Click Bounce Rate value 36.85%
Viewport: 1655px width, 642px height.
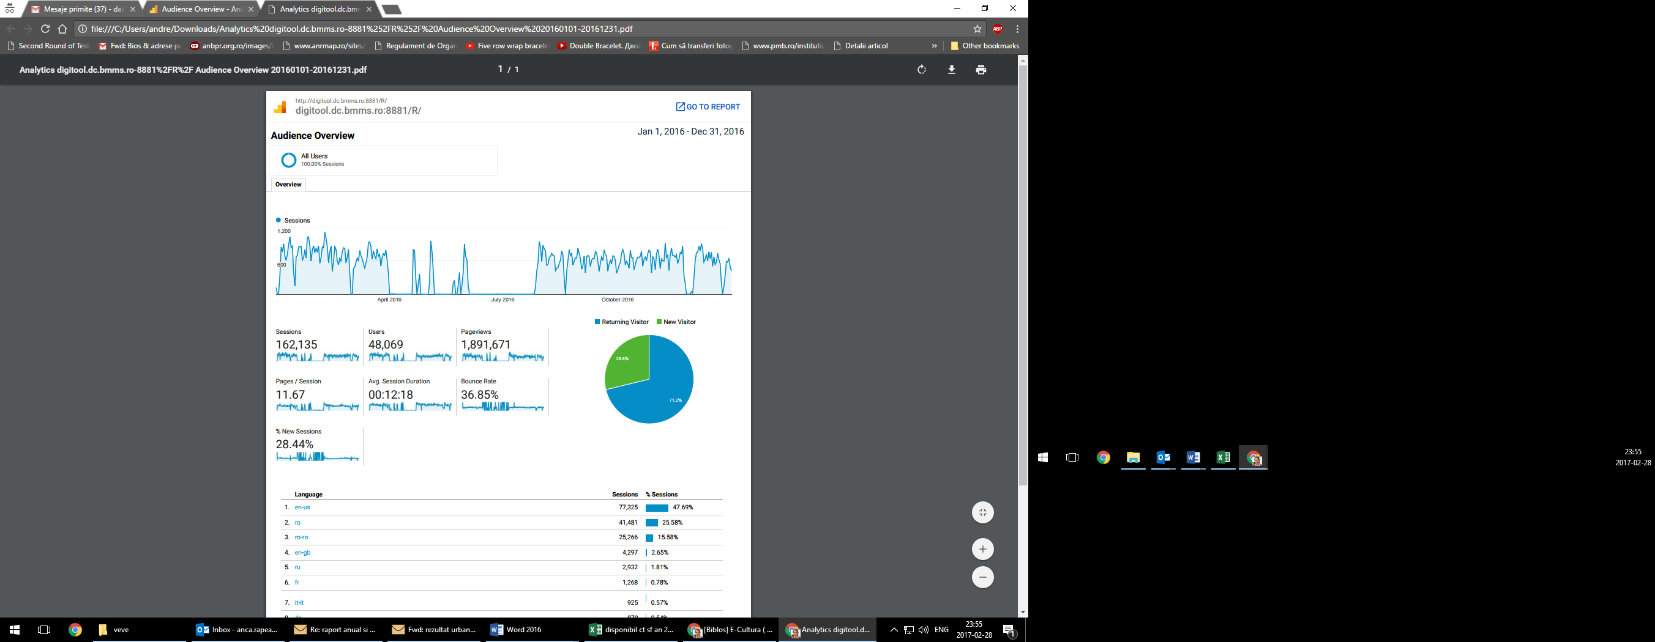coord(479,395)
